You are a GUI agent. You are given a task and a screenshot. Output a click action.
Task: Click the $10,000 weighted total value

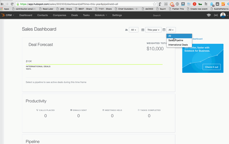[155, 48]
